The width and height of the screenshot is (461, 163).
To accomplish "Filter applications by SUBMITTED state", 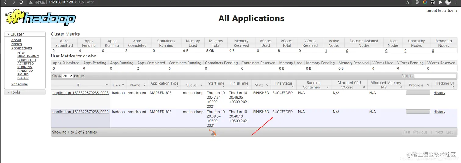I will (27, 60).
